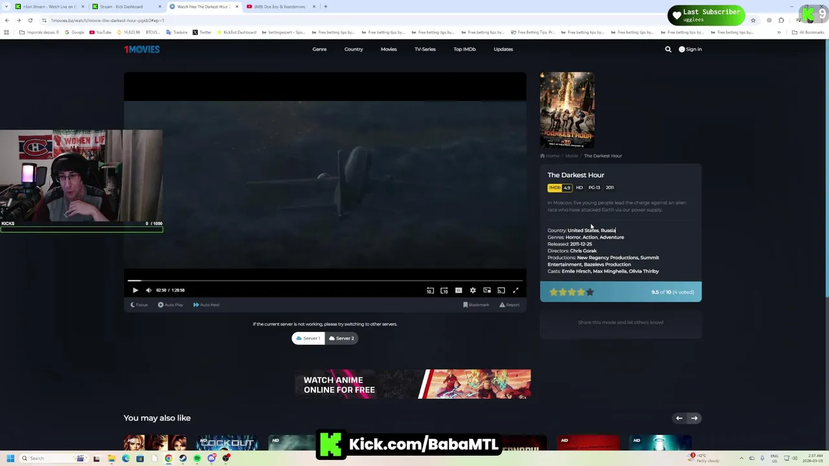Open the KickBot Dashboard bookmark
The height and width of the screenshot is (466, 829).
237,32
